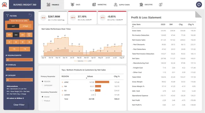The image size is (205, 113).
Task: Click the Sales tab icon
Action: click(x=72, y=5)
